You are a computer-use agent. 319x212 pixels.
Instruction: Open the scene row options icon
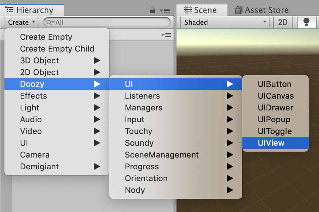point(166,35)
